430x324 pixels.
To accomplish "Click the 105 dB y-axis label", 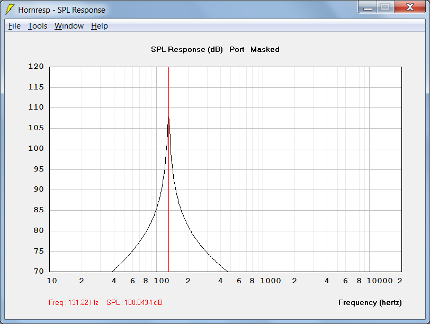I will pyautogui.click(x=36, y=128).
